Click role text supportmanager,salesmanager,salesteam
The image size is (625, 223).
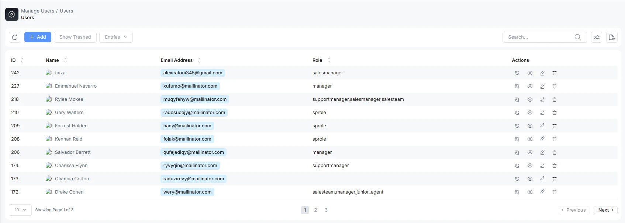pos(358,99)
